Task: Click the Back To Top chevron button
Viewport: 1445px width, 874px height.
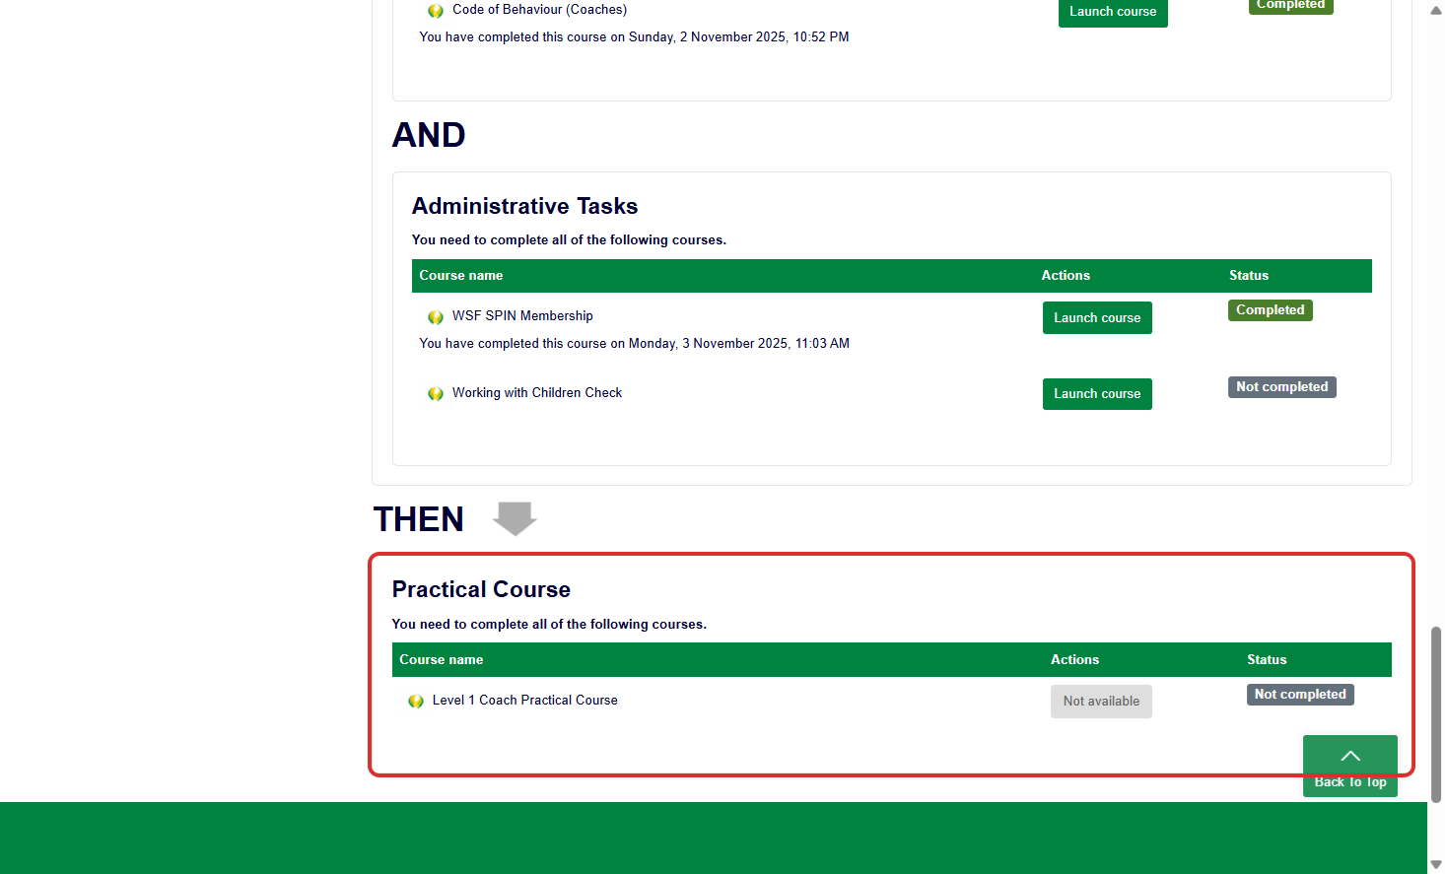Action: [1350, 766]
